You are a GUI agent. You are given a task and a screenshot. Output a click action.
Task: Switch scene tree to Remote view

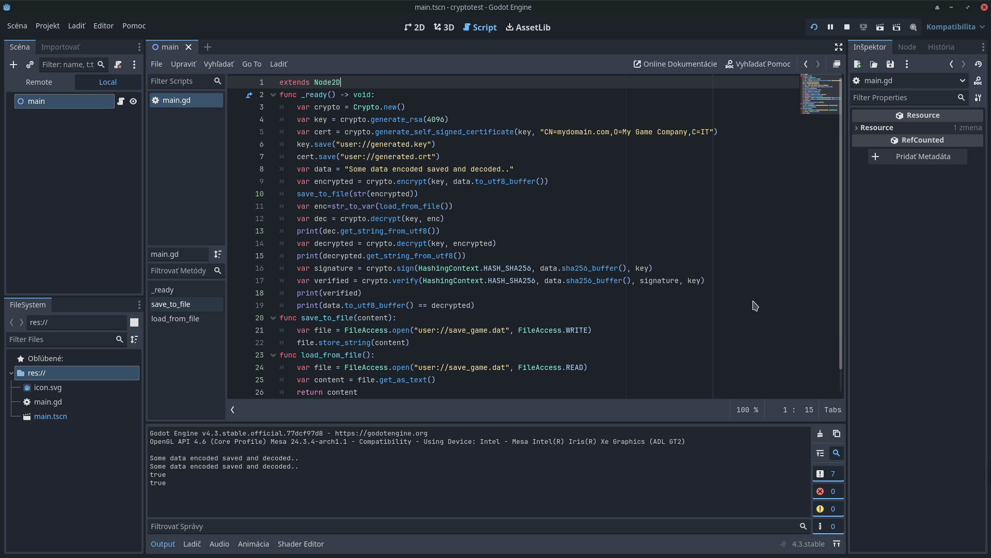click(x=39, y=82)
